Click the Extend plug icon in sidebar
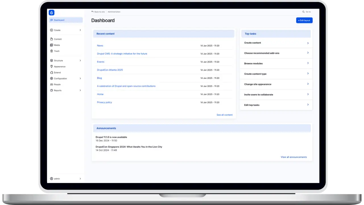 (51, 73)
